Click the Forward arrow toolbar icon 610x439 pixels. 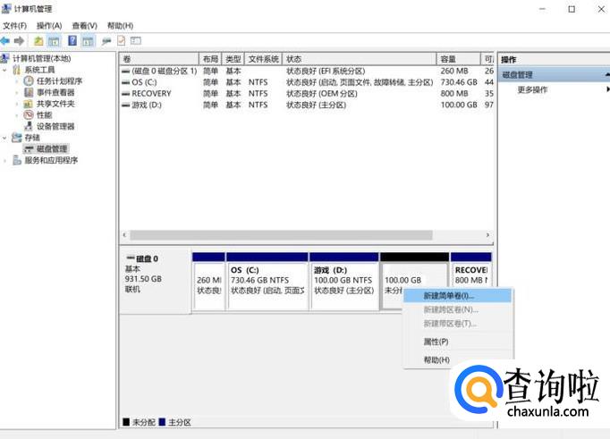pos(19,41)
